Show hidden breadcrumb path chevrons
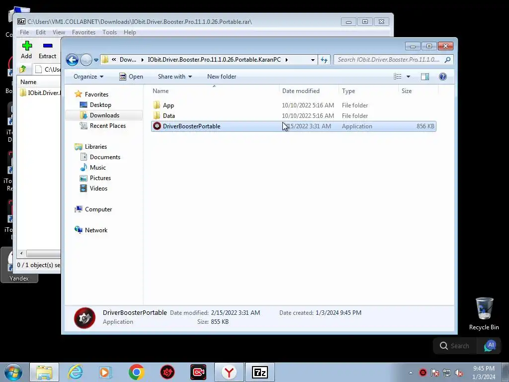This screenshot has width=509, height=382. [x=114, y=60]
